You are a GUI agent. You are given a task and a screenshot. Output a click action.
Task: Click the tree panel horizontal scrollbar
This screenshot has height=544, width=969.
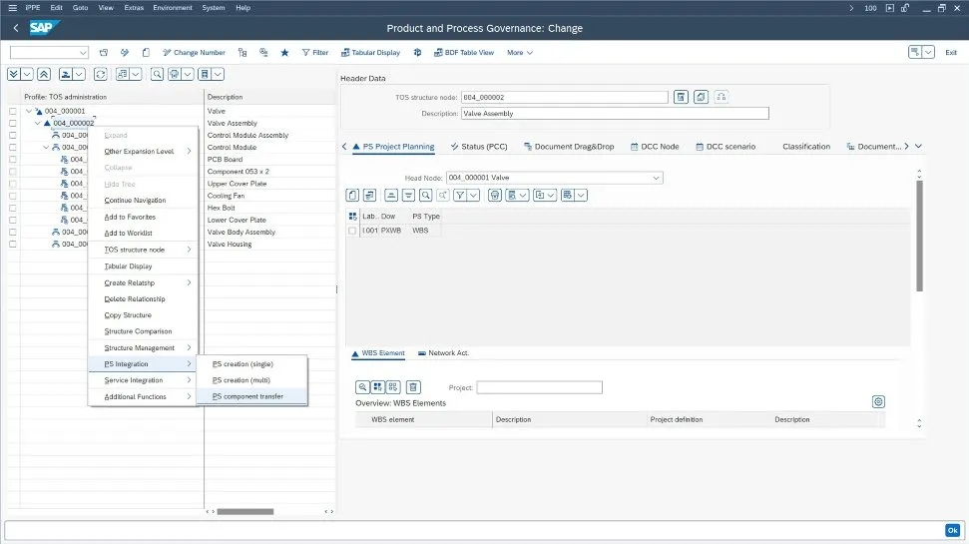point(244,511)
